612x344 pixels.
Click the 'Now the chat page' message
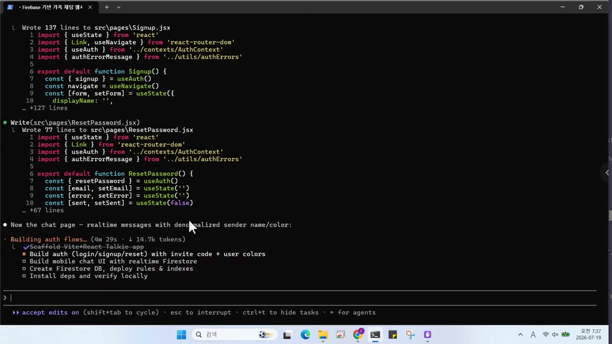151,225
